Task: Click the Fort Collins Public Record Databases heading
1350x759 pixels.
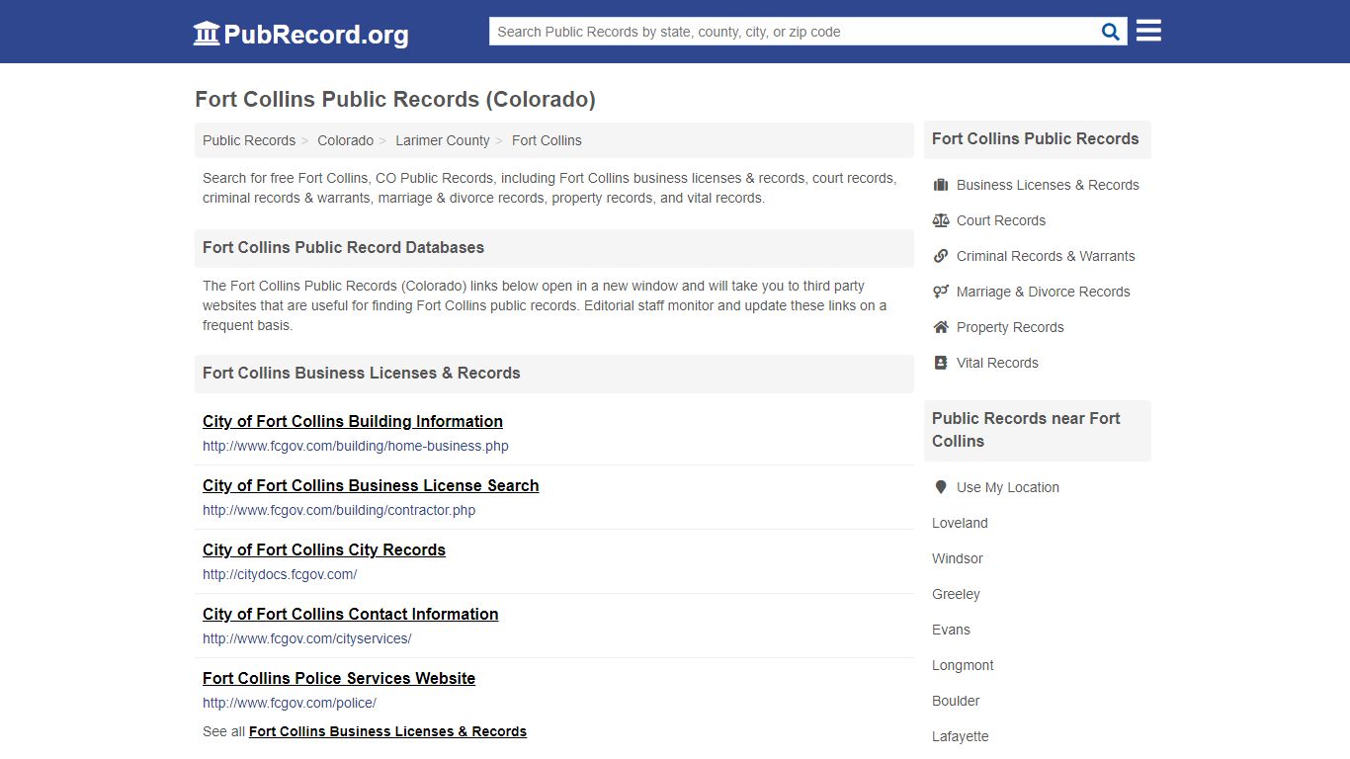Action: (x=343, y=247)
